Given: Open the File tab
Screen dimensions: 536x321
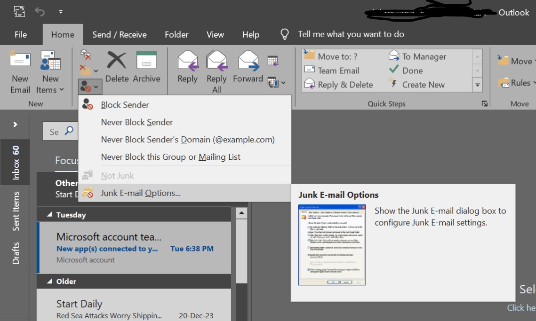Looking at the screenshot, I should coord(21,34).
